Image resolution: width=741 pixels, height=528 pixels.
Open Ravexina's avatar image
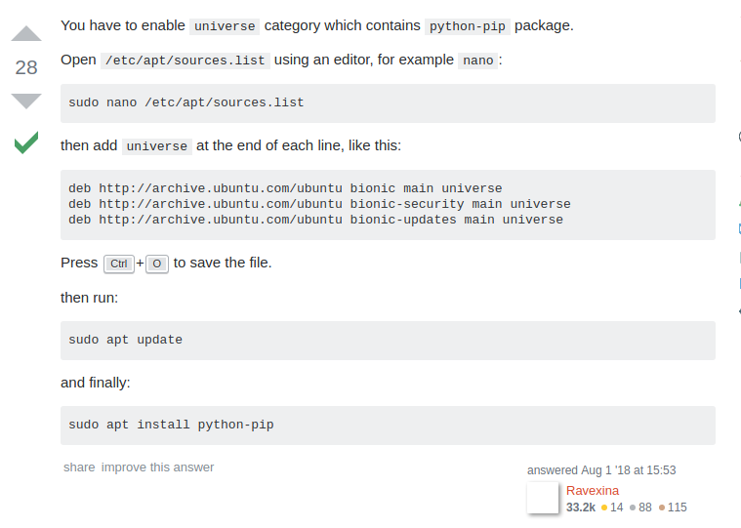click(x=543, y=498)
